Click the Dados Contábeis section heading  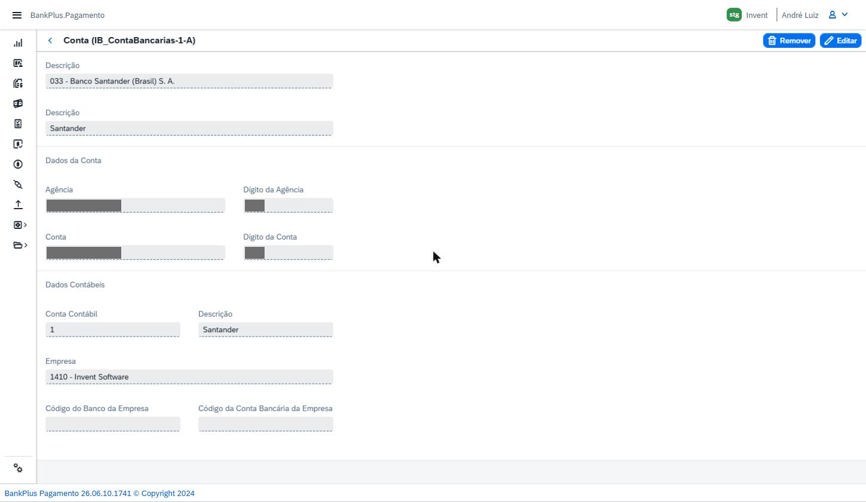75,284
